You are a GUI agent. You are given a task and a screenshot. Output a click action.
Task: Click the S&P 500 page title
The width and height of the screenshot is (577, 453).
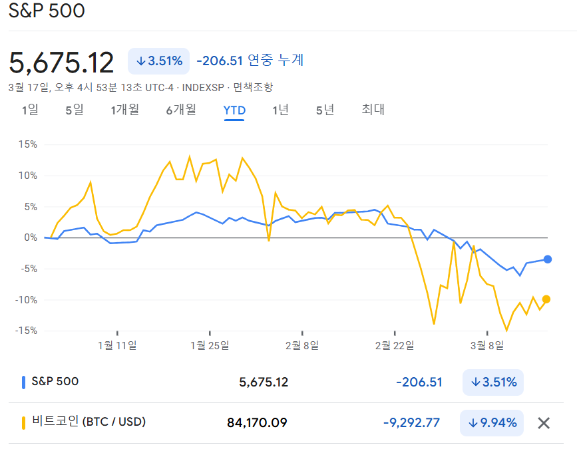(x=47, y=11)
